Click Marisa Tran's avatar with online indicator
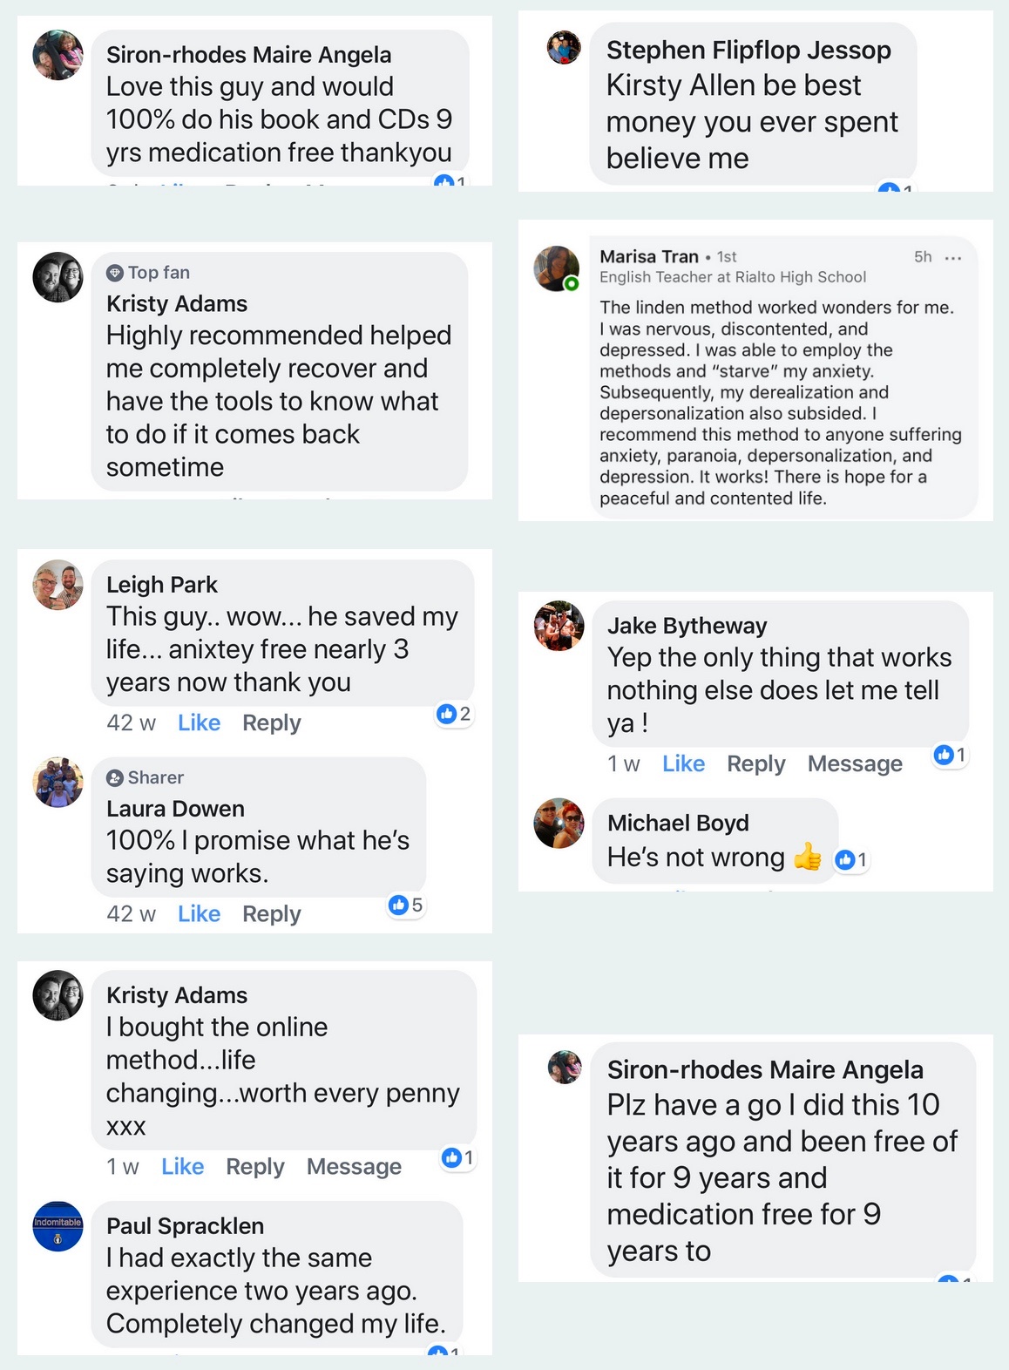 click(556, 268)
